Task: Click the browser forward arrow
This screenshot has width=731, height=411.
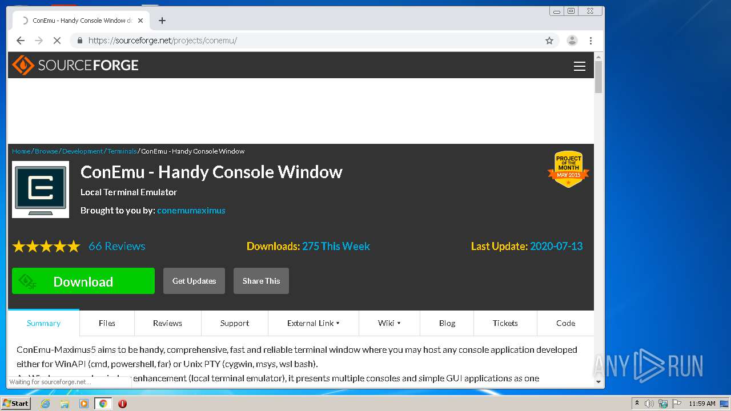Action: tap(39, 41)
